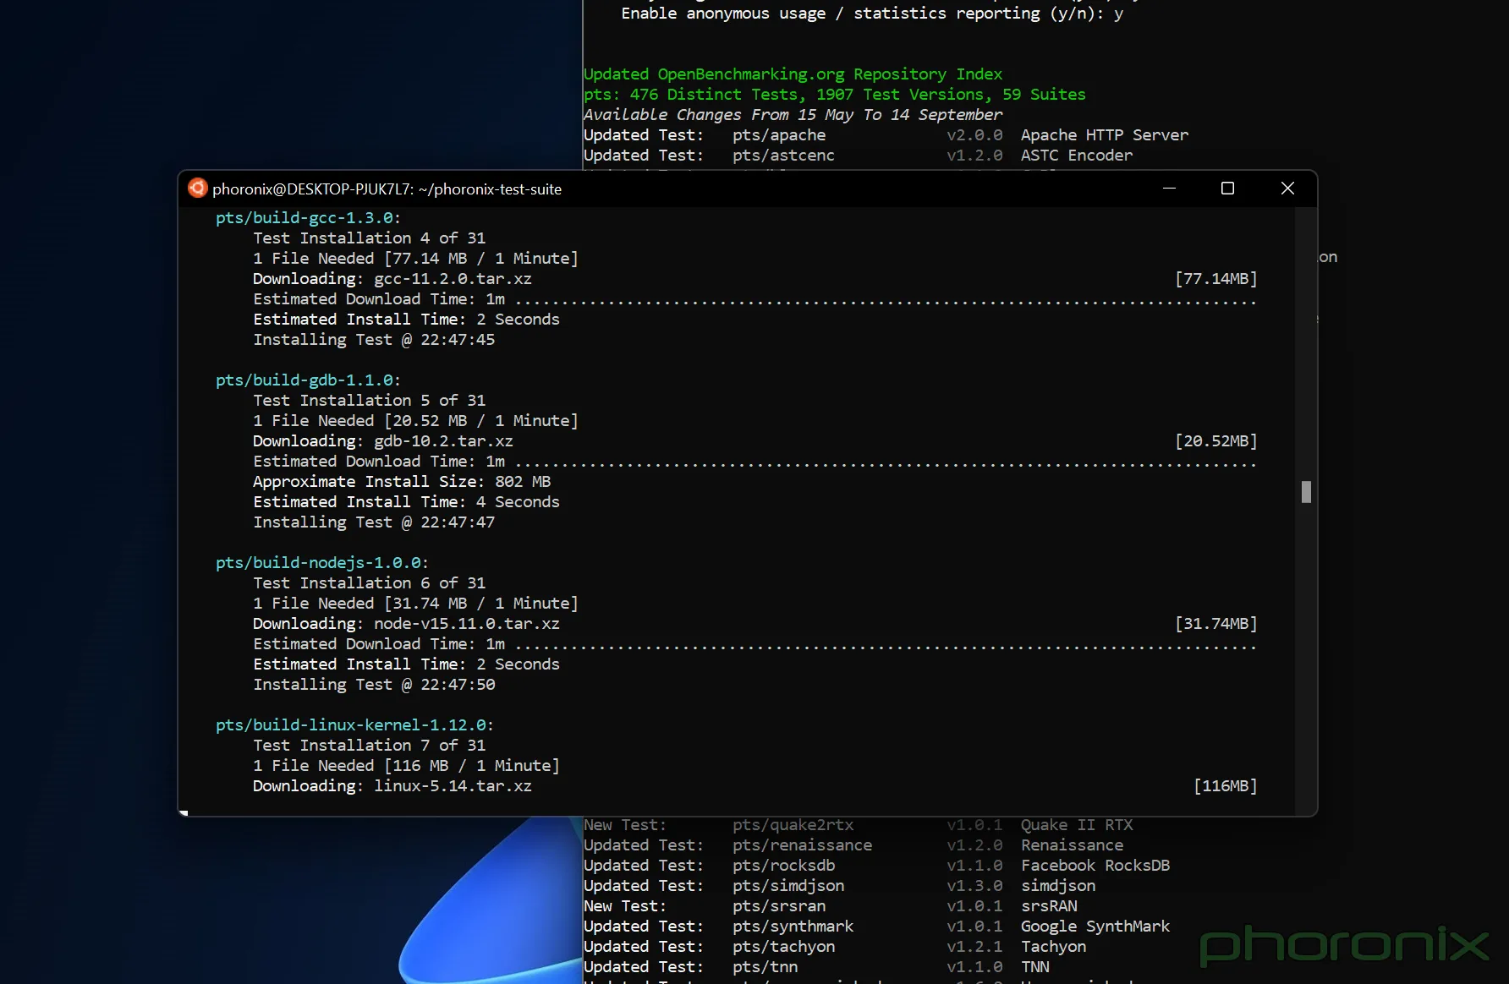Viewport: 1509px width, 984px height.
Task: Click the Ubuntu icon in the terminal title bar
Action: click(x=198, y=189)
